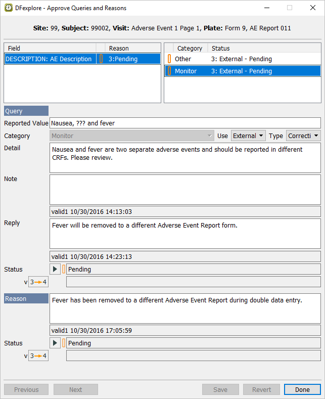Screen dimensions: 325x399
Task: Select the DESCRIPTION: AE Description field row
Action: coord(49,59)
